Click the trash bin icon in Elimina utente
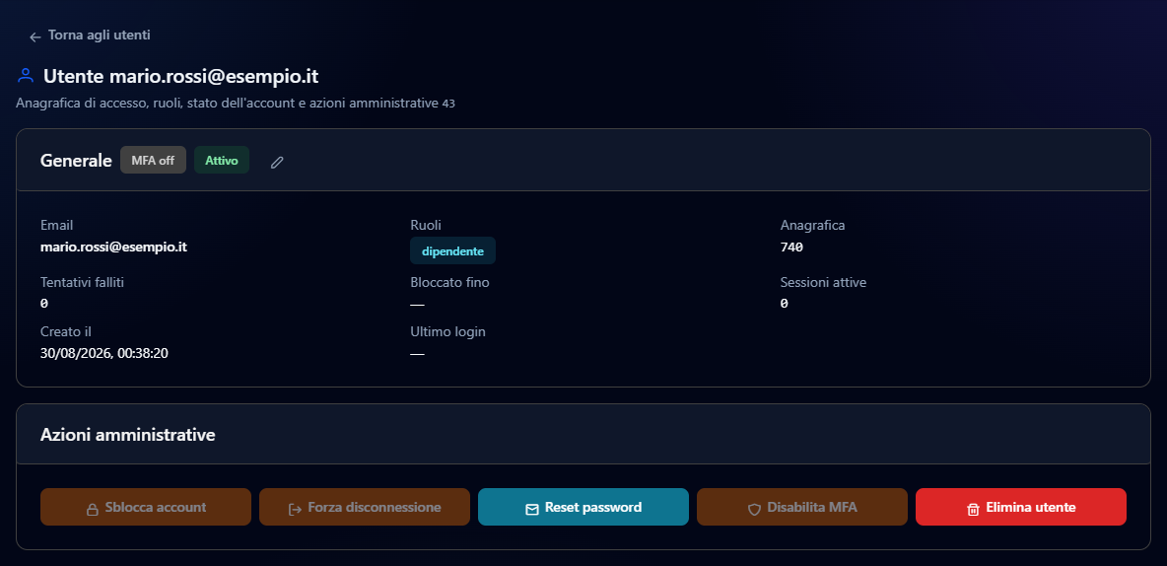The height and width of the screenshot is (566, 1167). tap(973, 510)
